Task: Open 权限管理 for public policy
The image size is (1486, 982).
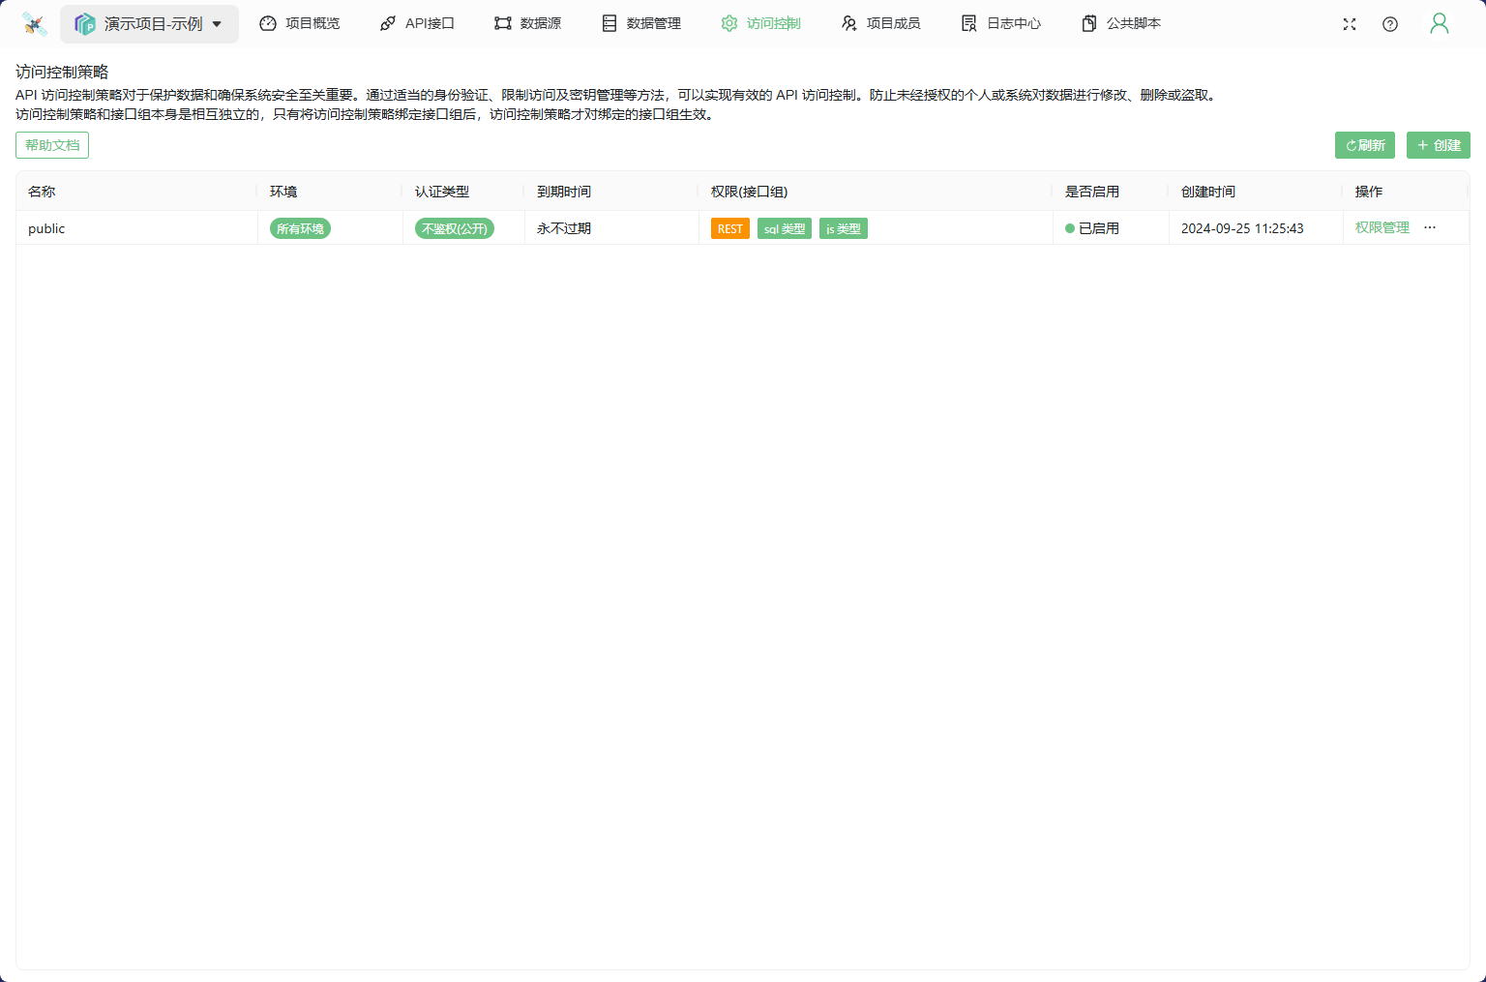Action: (1382, 228)
